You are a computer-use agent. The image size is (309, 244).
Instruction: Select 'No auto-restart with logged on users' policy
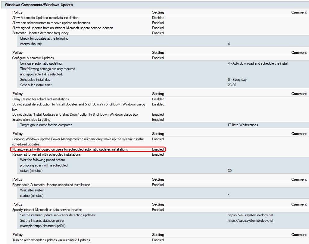70,149
